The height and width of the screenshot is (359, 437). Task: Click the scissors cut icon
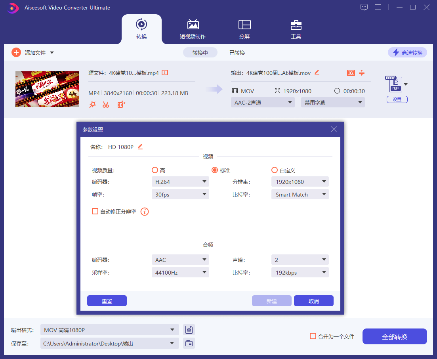click(x=106, y=105)
